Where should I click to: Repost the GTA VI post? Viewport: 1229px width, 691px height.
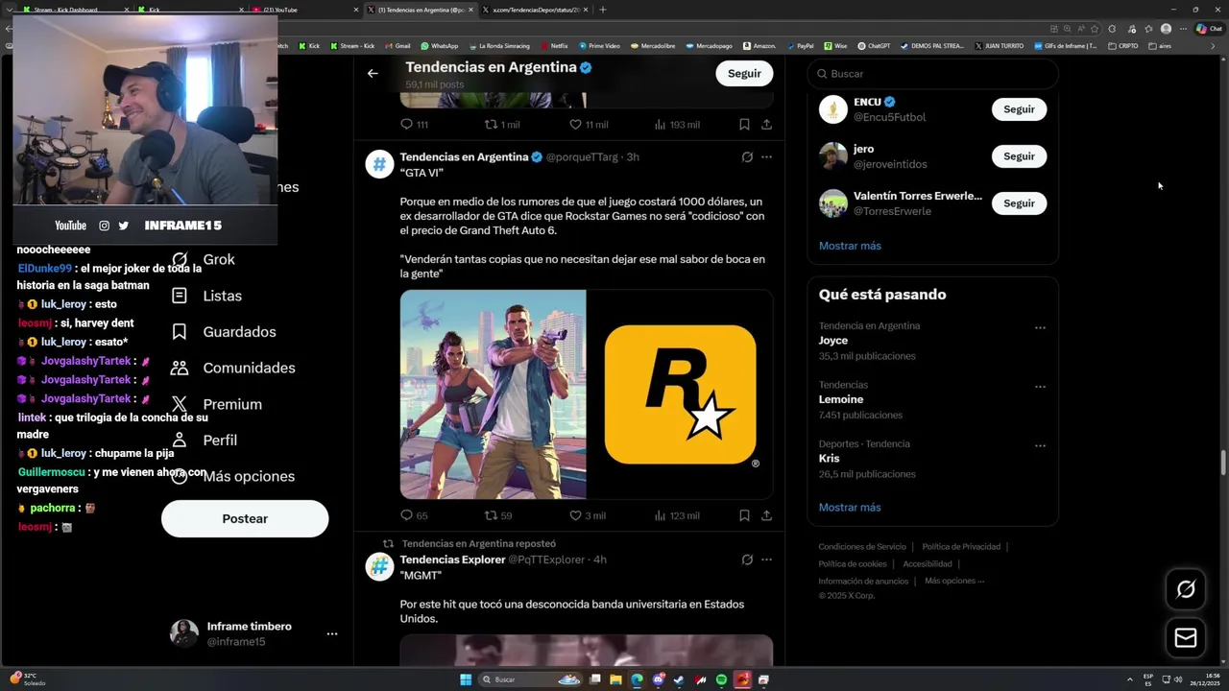coord(491,515)
